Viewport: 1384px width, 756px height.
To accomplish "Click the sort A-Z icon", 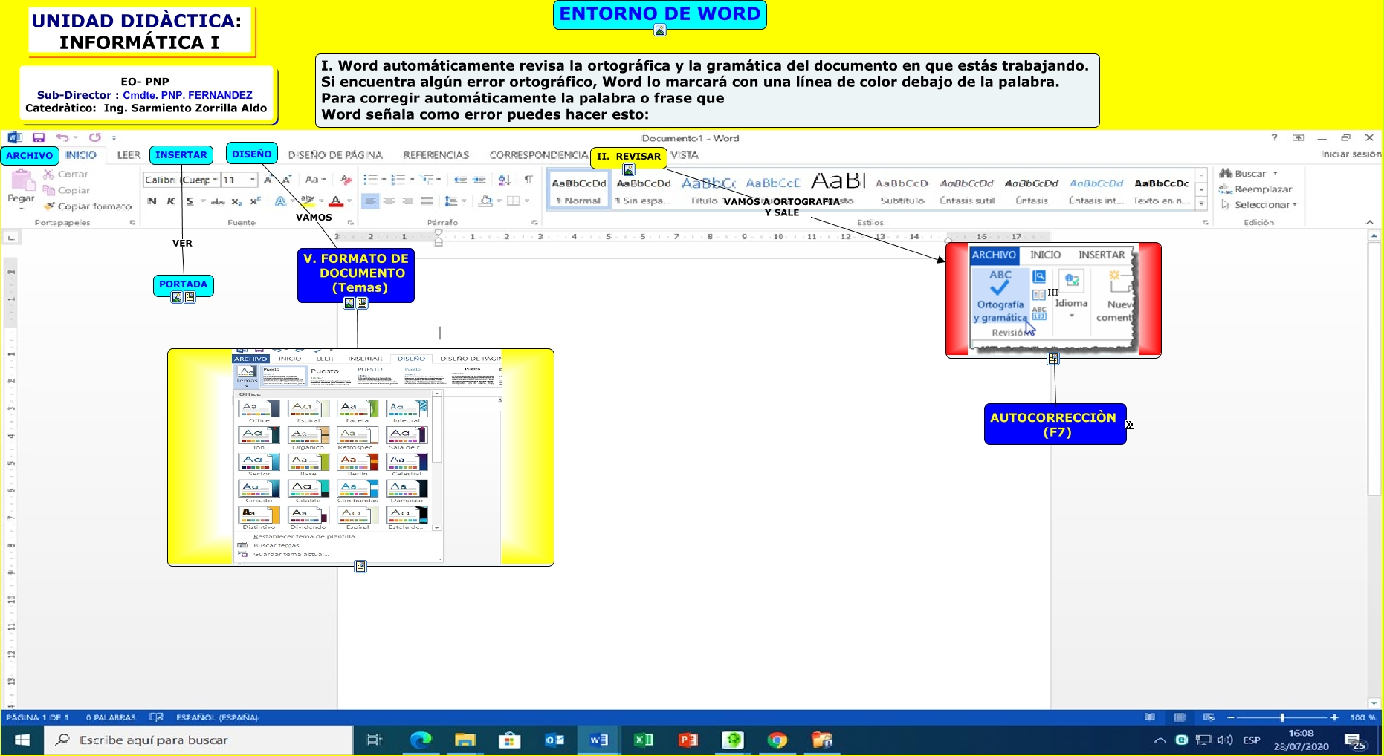I will pos(505,180).
